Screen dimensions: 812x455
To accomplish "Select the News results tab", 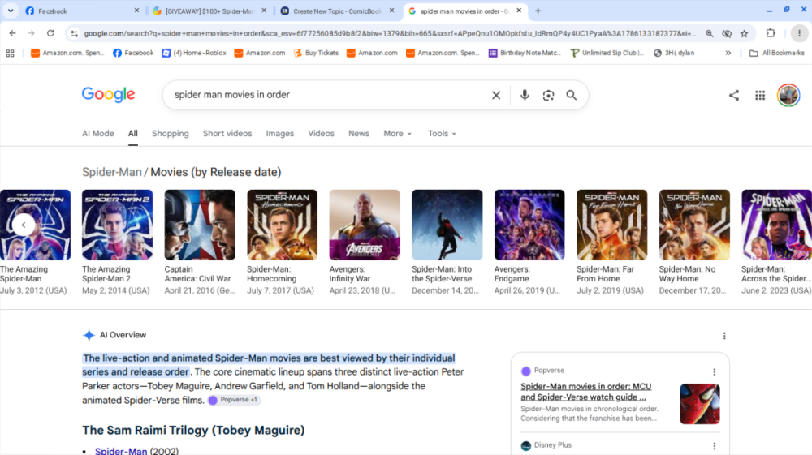I will coord(358,133).
